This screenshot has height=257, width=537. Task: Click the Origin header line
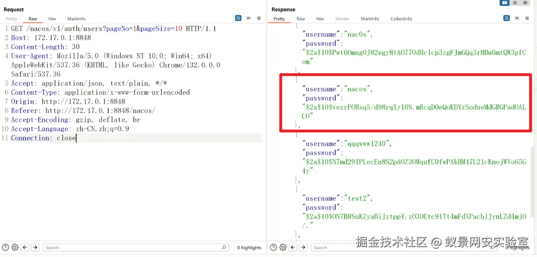pos(68,102)
